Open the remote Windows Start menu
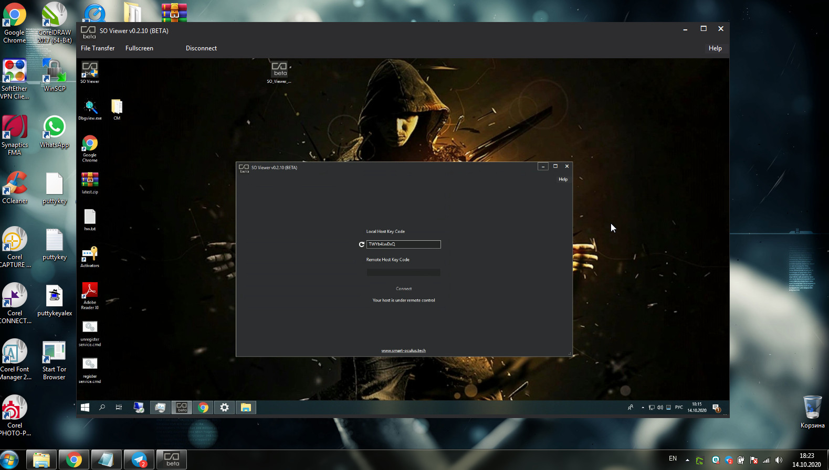 85,408
